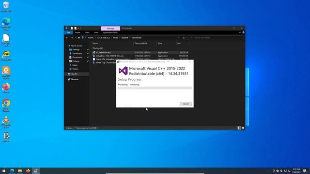Image resolution: width=310 pixels, height=174 pixels.
Task: Click the installer icon on the taskbar
Action: (x=35, y=171)
